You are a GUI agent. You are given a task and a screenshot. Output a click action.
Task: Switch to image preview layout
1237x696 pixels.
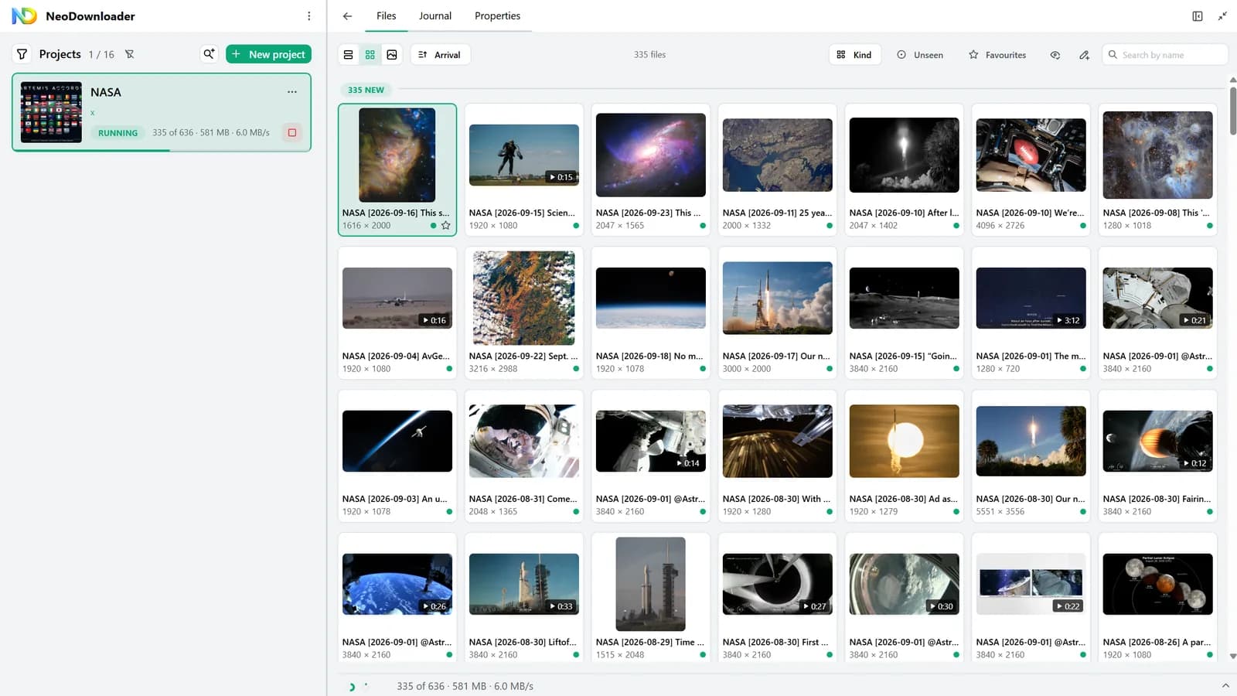click(392, 55)
